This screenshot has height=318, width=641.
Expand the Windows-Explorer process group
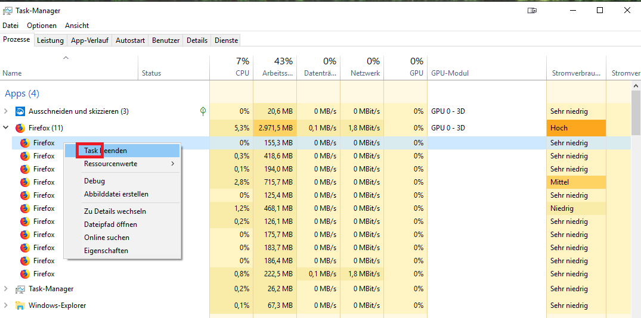coord(6,305)
